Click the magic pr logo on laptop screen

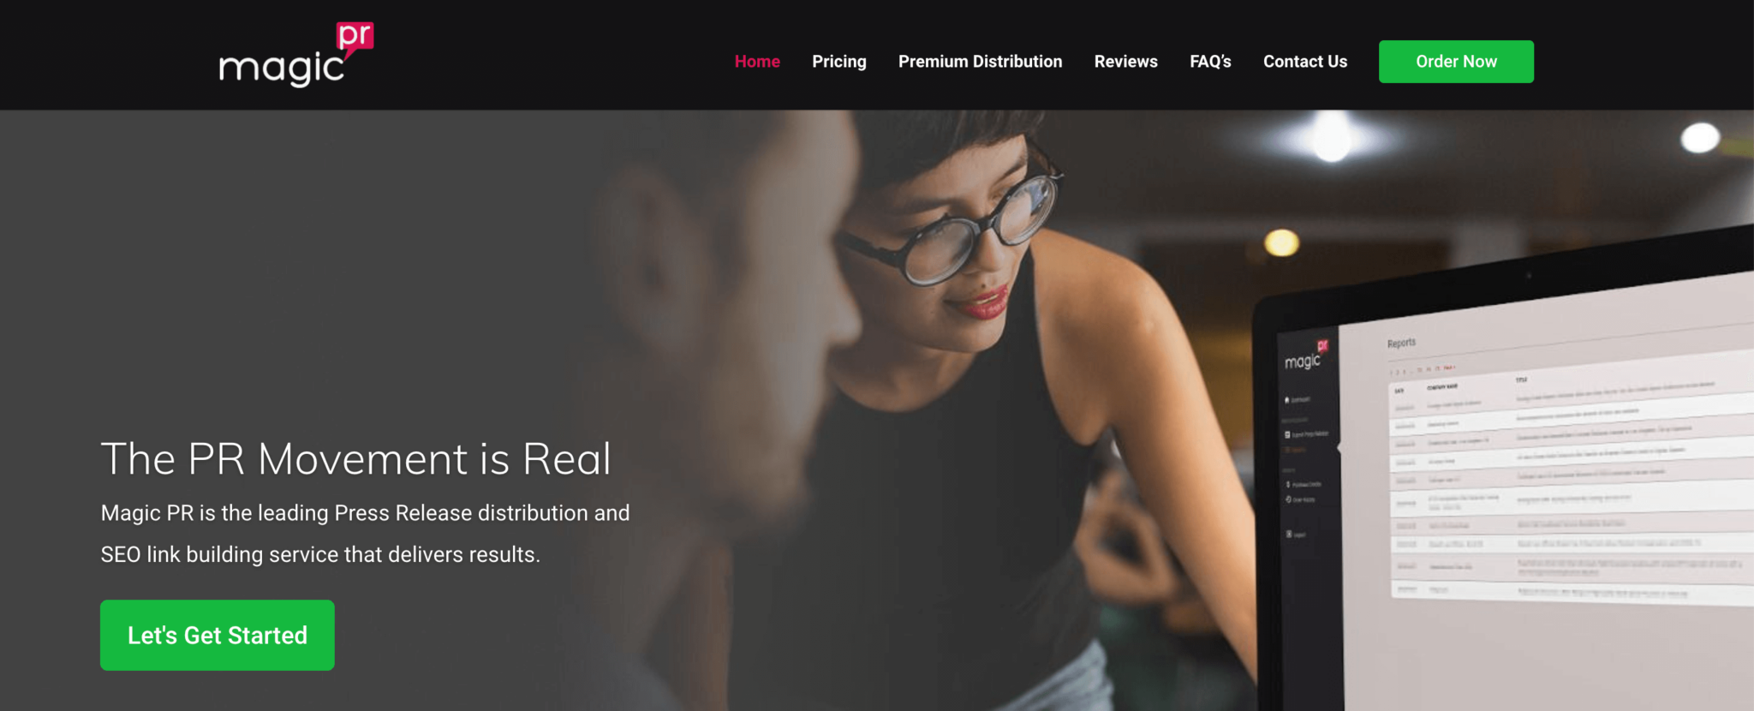pyautogui.click(x=1306, y=355)
